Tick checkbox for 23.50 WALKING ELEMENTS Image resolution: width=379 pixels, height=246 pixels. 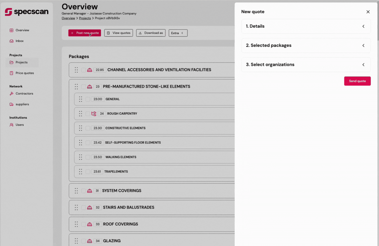click(88, 157)
